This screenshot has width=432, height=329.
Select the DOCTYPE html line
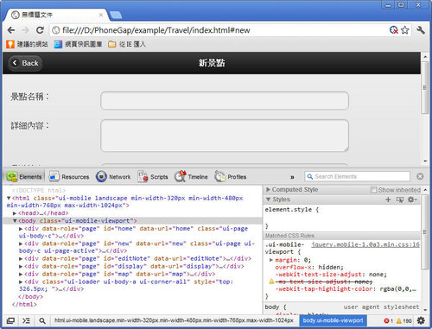tap(39, 191)
